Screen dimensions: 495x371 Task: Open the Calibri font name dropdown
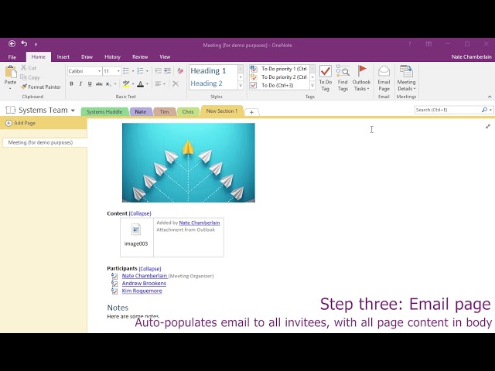click(x=99, y=71)
